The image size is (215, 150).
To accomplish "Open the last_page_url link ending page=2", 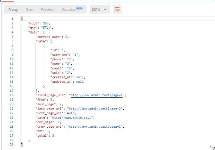I will tap(95, 109).
